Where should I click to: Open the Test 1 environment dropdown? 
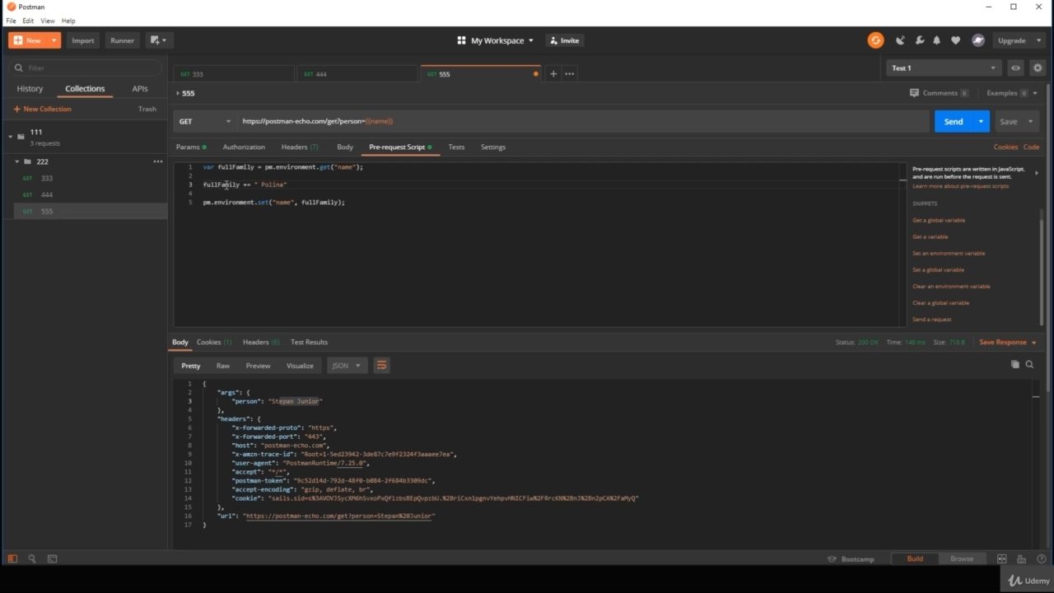tap(944, 68)
